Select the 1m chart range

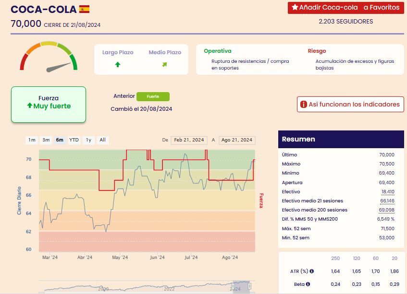[x=32, y=140]
